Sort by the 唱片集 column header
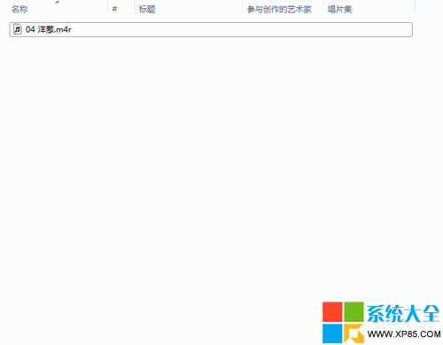The image size is (443, 345). click(x=339, y=9)
